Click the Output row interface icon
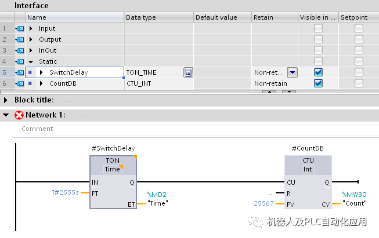Image resolution: width=379 pixels, height=238 pixels. click(x=19, y=39)
